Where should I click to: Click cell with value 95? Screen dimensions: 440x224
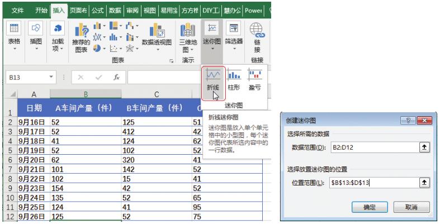228,207
